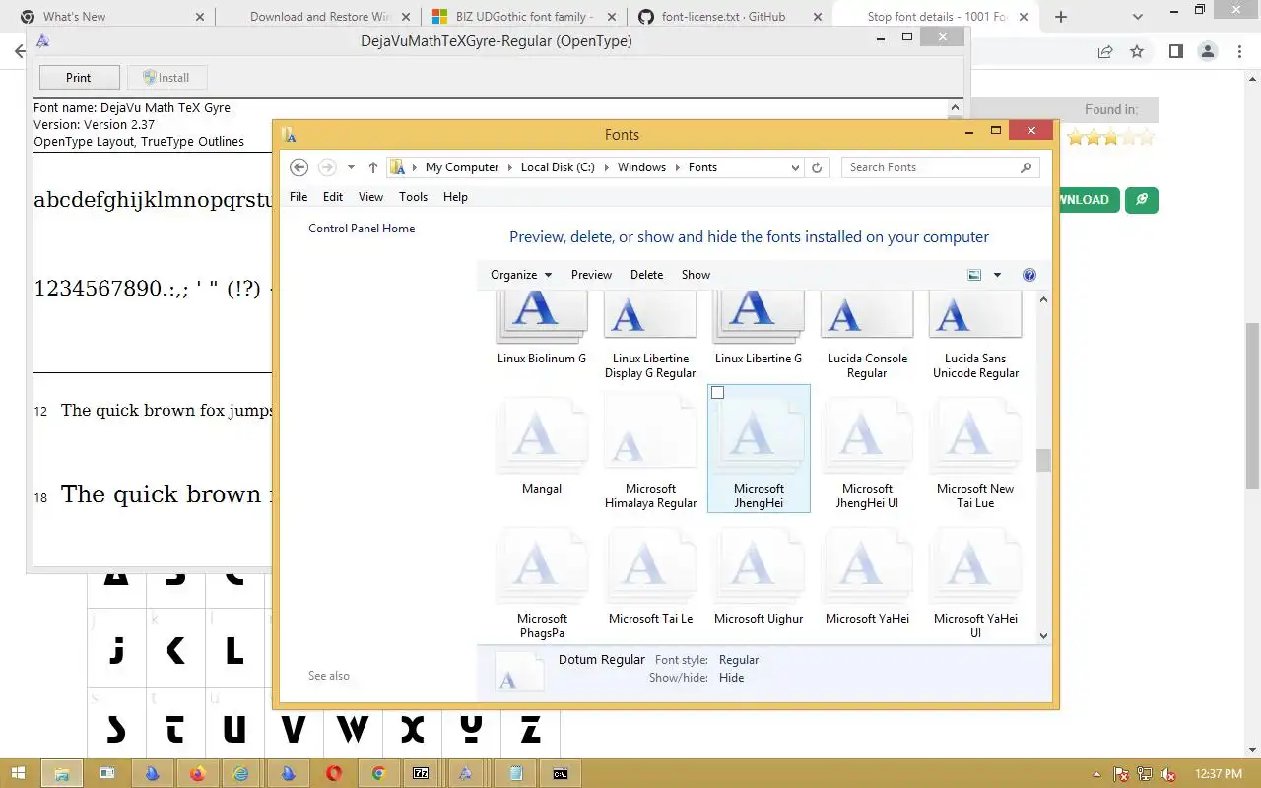
Task: Click Print in the font viewer window
Action: coord(79,78)
